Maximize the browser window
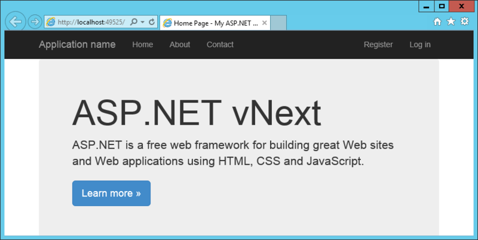Image resolution: width=478 pixels, height=240 pixels. click(x=442, y=6)
